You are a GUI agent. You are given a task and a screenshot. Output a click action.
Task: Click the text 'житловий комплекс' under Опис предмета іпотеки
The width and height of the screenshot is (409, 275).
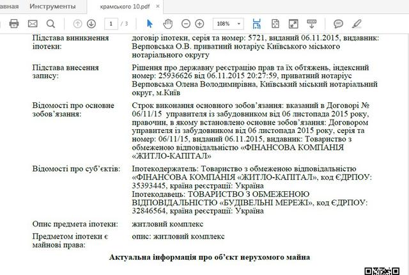click(x=167, y=224)
